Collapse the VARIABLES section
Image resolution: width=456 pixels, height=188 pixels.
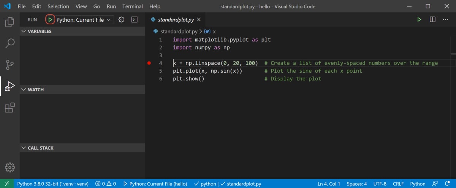coord(82,32)
